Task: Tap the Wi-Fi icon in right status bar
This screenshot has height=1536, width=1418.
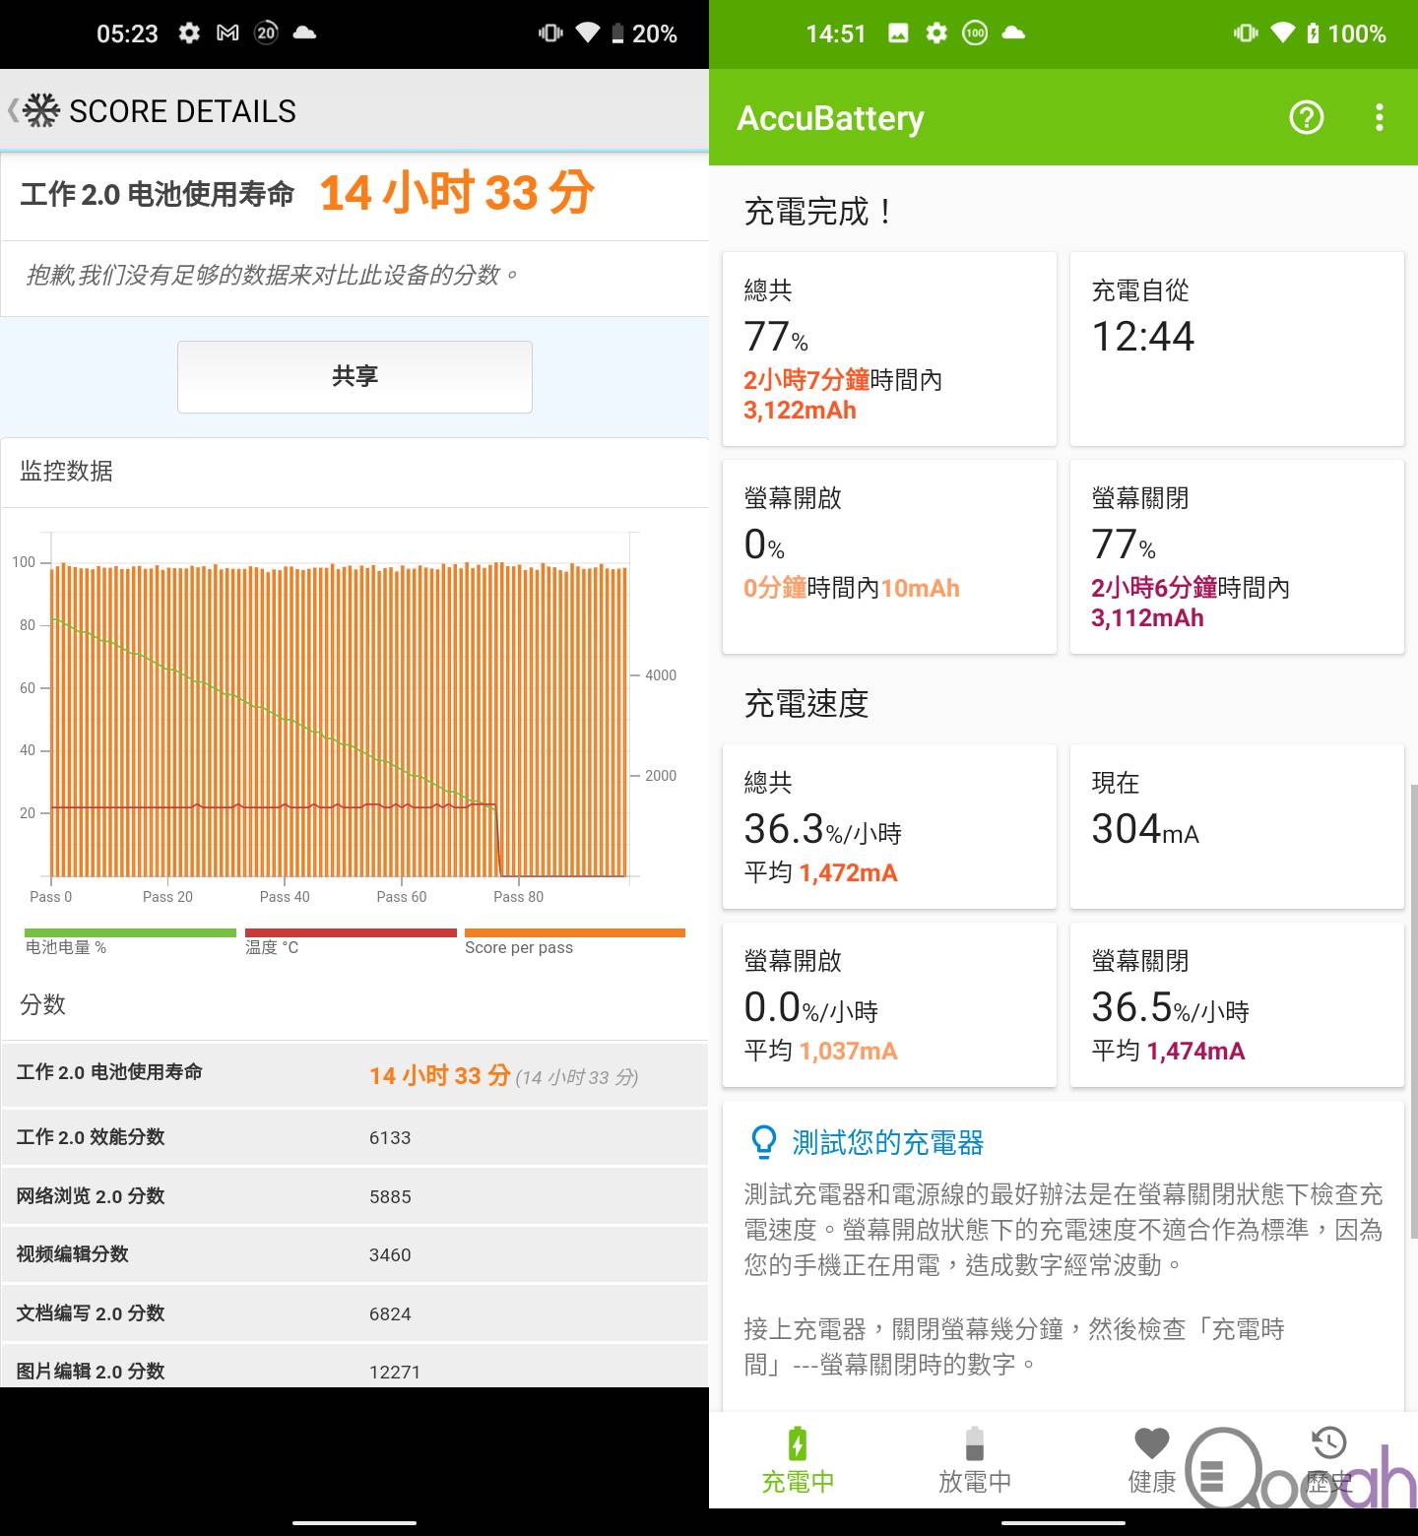Action: pos(1283,32)
